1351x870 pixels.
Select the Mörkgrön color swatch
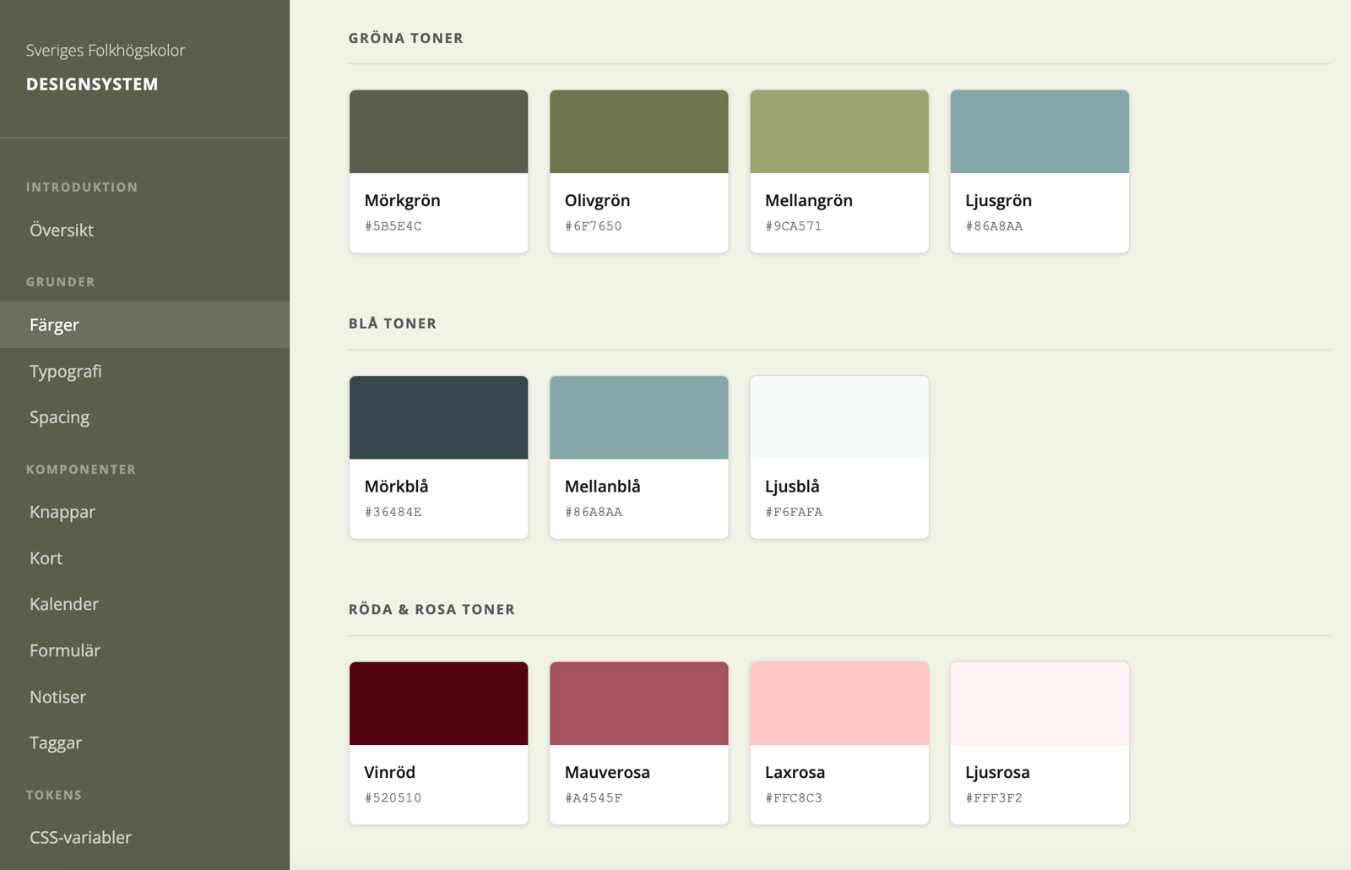(439, 132)
